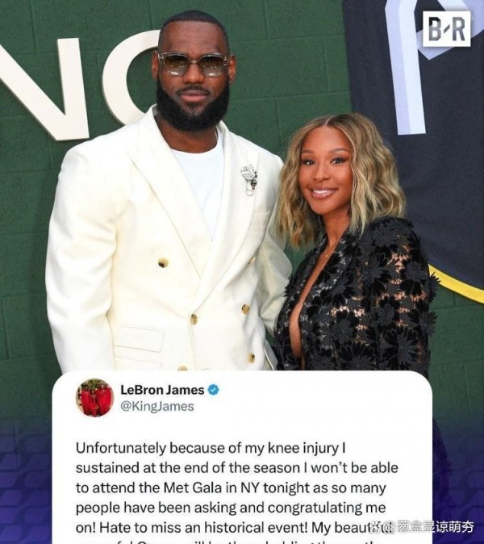
Task: Click the large white letter N on wall
Action: [x=42, y=86]
